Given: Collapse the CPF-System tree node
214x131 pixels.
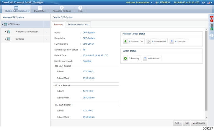Looking at the screenshot, I should [3, 24].
